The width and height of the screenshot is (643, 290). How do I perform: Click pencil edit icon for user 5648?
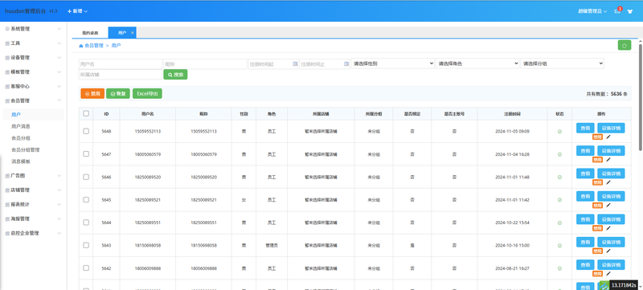click(x=608, y=137)
